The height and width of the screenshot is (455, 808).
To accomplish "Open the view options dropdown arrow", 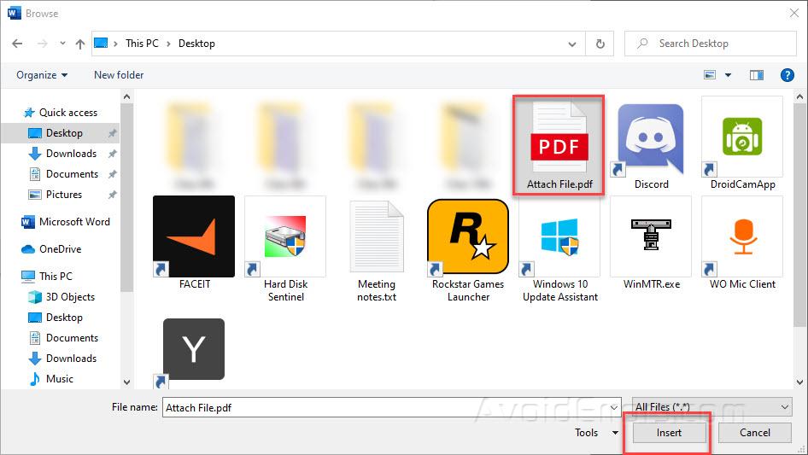I will pyautogui.click(x=729, y=75).
